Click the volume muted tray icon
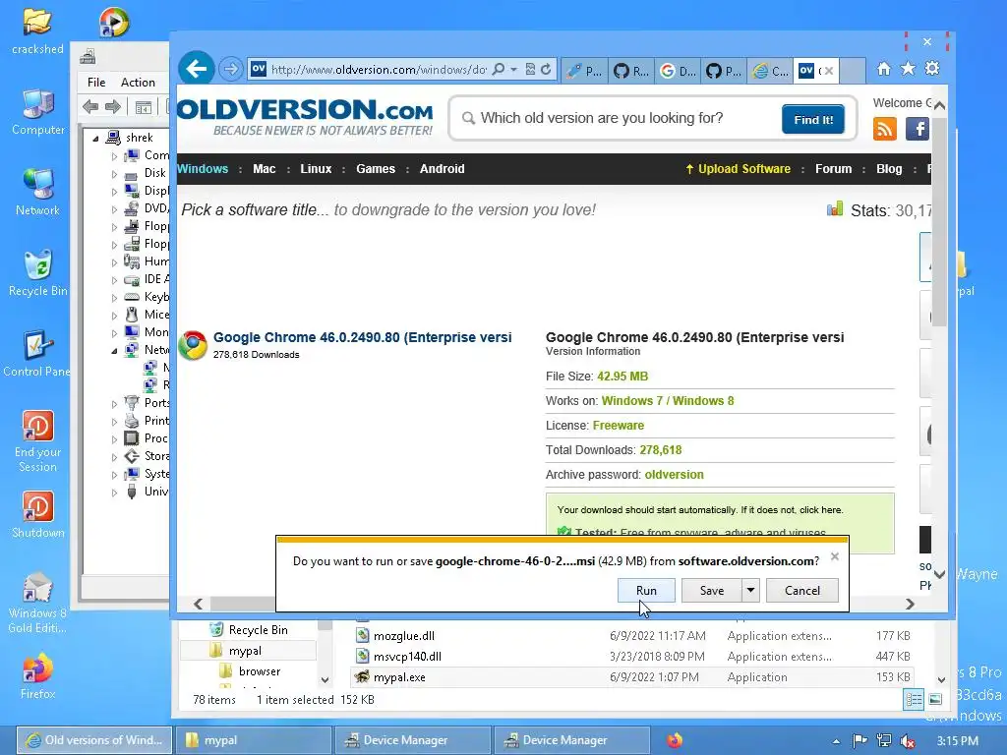The height and width of the screenshot is (755, 1007). pos(908,741)
